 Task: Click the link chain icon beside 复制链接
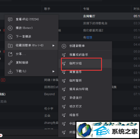coord(10,63)
